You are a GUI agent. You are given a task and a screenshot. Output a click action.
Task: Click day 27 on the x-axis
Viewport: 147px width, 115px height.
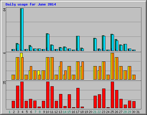[121, 112]
